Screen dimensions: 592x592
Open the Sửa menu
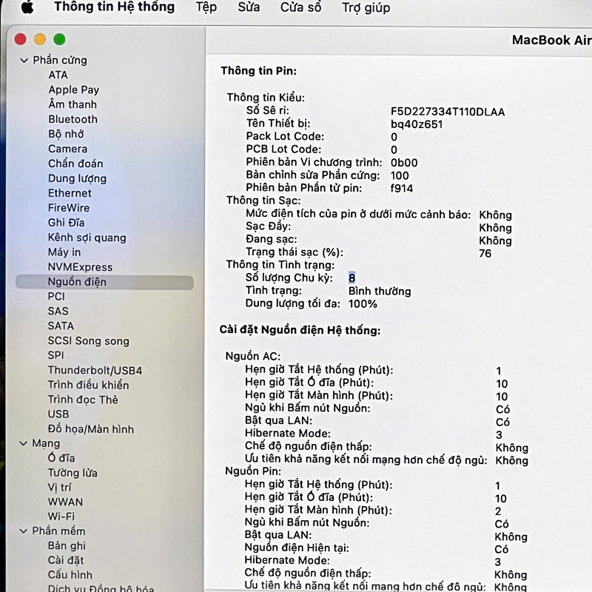point(249,7)
